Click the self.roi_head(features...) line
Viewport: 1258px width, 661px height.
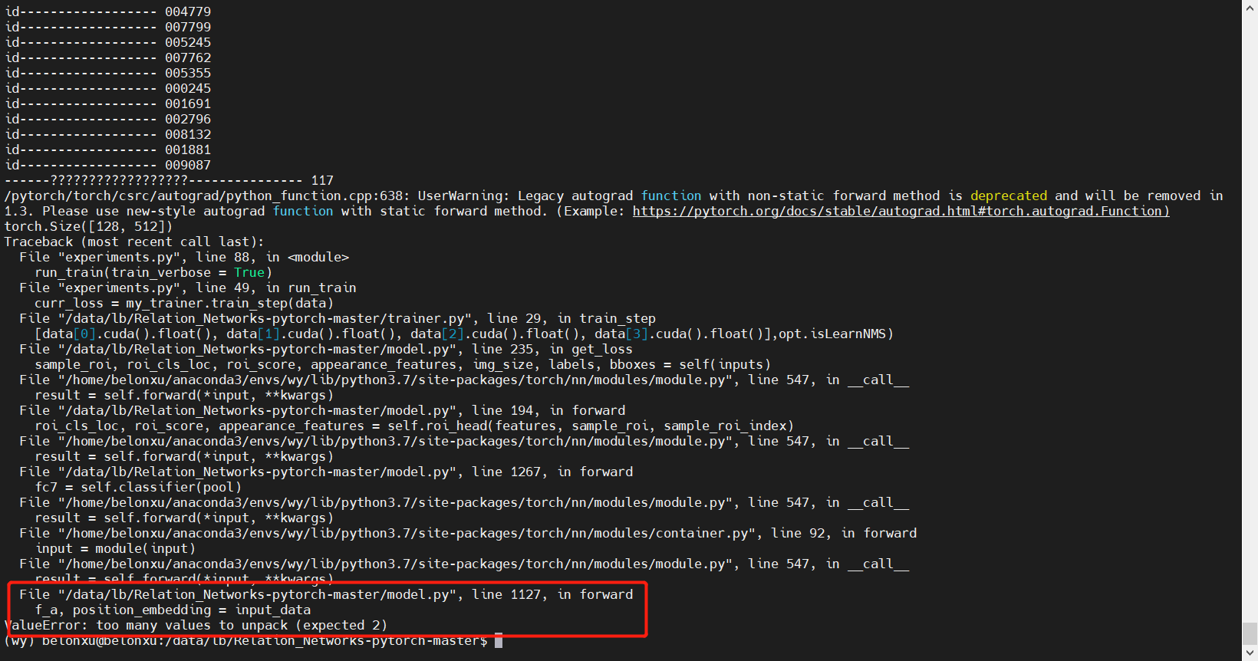click(x=414, y=426)
